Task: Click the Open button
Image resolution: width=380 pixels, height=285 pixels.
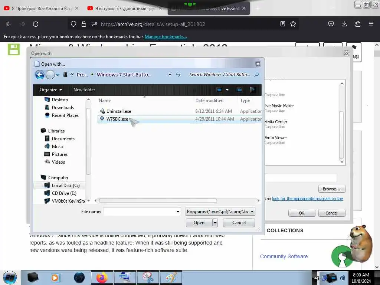Action: tap(199, 223)
